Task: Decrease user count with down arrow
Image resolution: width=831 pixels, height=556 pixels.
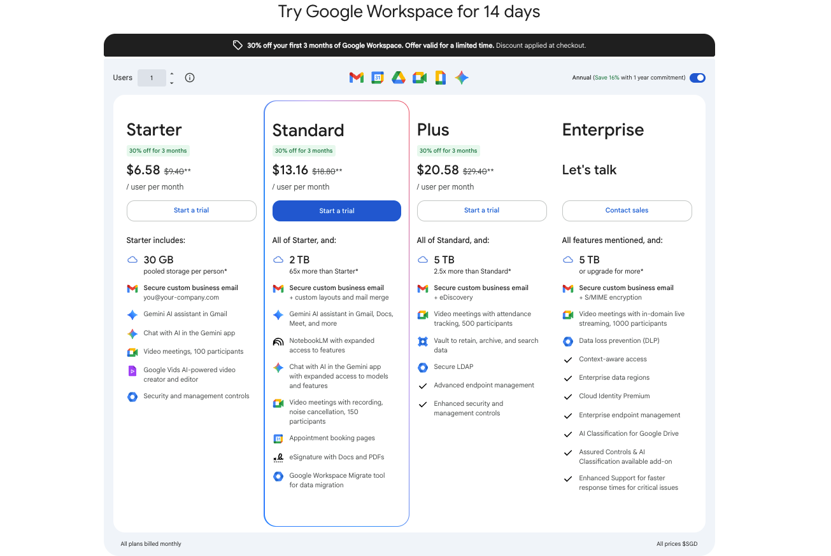Action: (172, 83)
